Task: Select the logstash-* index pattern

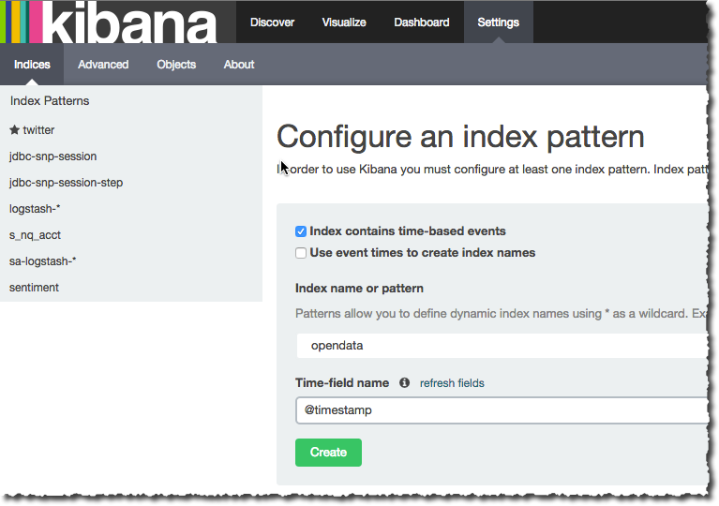Action: coord(35,209)
